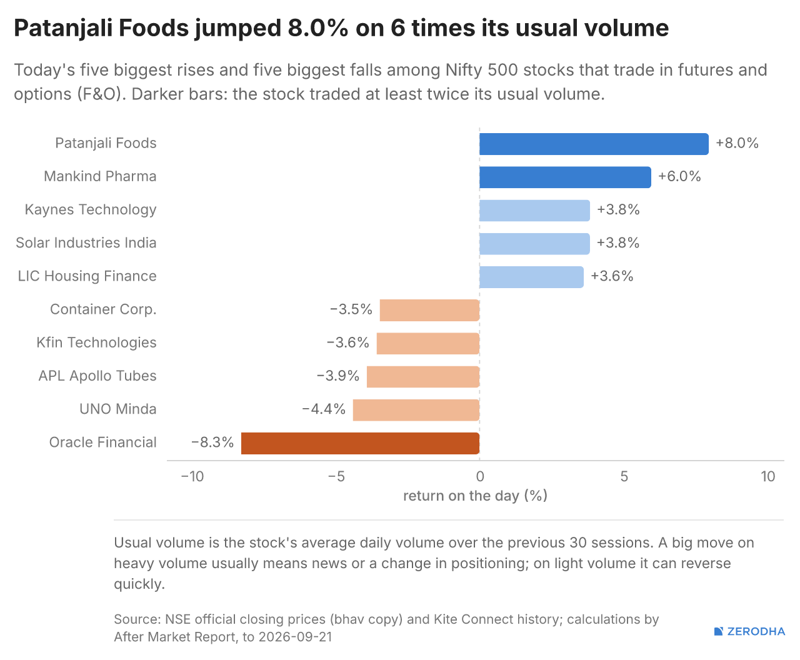Click the Source attribution text
The image size is (800, 660).
click(386, 628)
